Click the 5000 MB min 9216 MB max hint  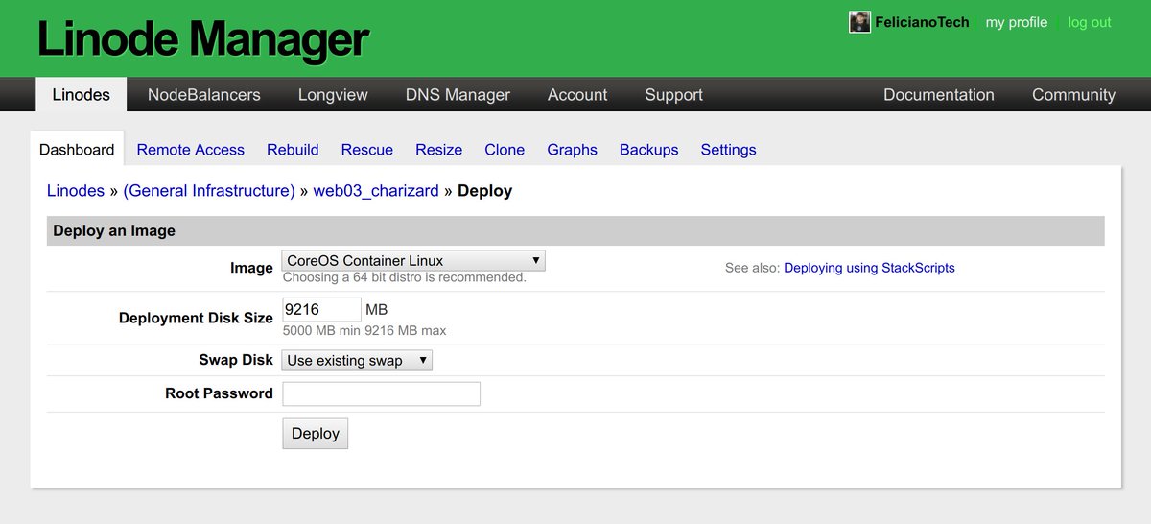tap(364, 330)
